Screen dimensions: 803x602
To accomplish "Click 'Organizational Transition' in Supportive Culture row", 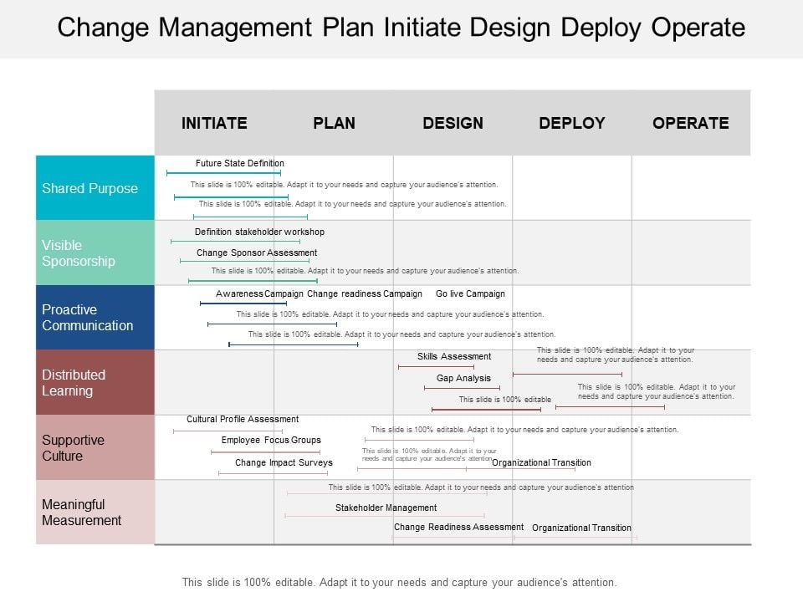I will pos(541,462).
